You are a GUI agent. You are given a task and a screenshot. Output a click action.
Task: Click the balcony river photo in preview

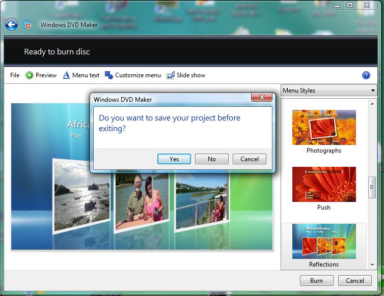coord(202,201)
